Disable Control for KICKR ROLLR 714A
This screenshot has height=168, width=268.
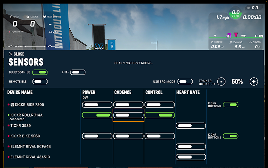click(x=160, y=115)
